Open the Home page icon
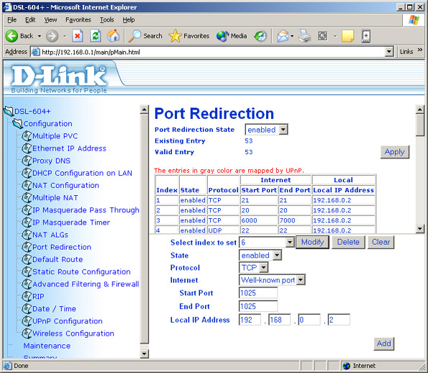Screen dimensions: 428x373 point(113,36)
